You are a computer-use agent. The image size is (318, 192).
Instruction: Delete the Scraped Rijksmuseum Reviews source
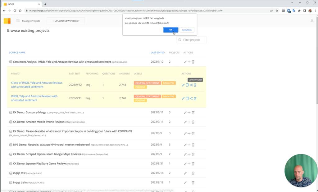pos(193,154)
